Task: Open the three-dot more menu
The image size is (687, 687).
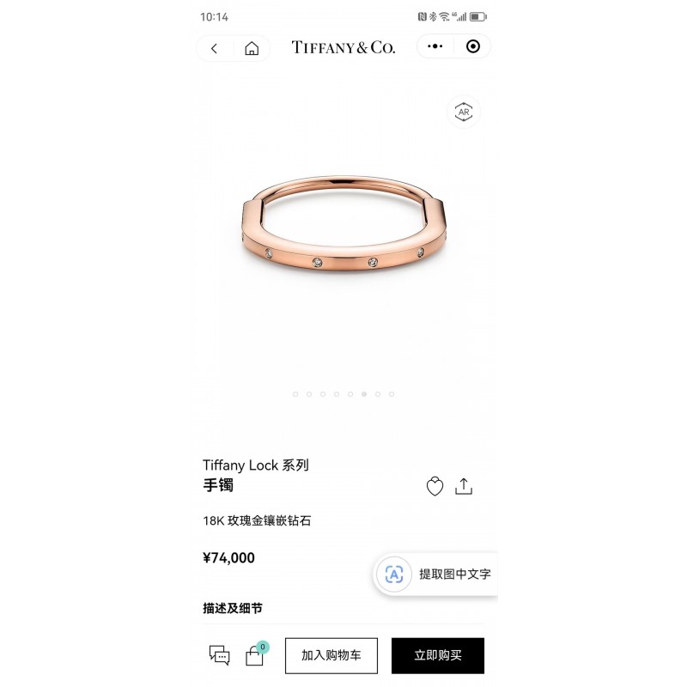Action: pos(435,46)
